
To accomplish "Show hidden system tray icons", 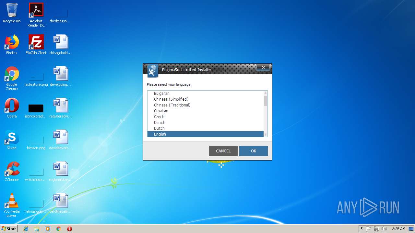I will click(x=362, y=229).
